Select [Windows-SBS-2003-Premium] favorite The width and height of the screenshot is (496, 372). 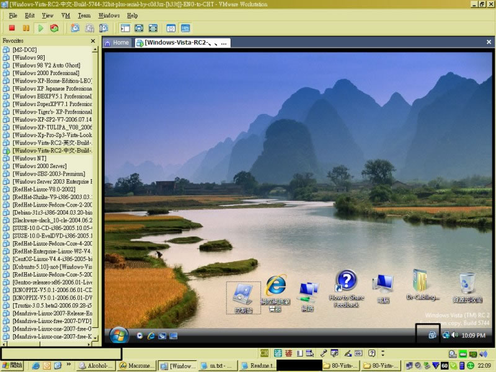coord(49,174)
